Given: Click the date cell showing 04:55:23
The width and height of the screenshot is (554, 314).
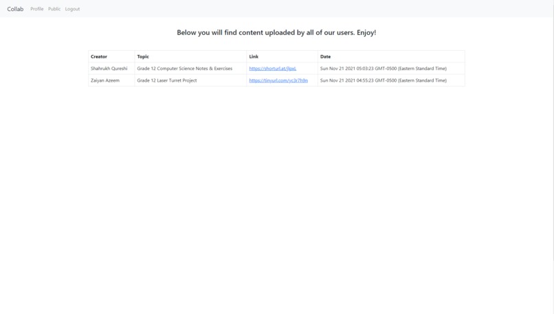Looking at the screenshot, I should (x=391, y=80).
